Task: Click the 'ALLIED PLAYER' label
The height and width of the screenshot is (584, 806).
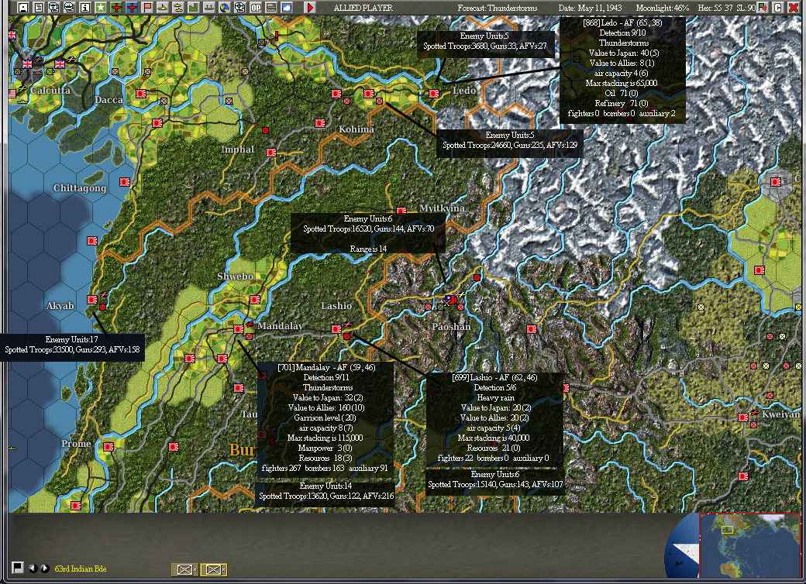Action: click(x=363, y=8)
